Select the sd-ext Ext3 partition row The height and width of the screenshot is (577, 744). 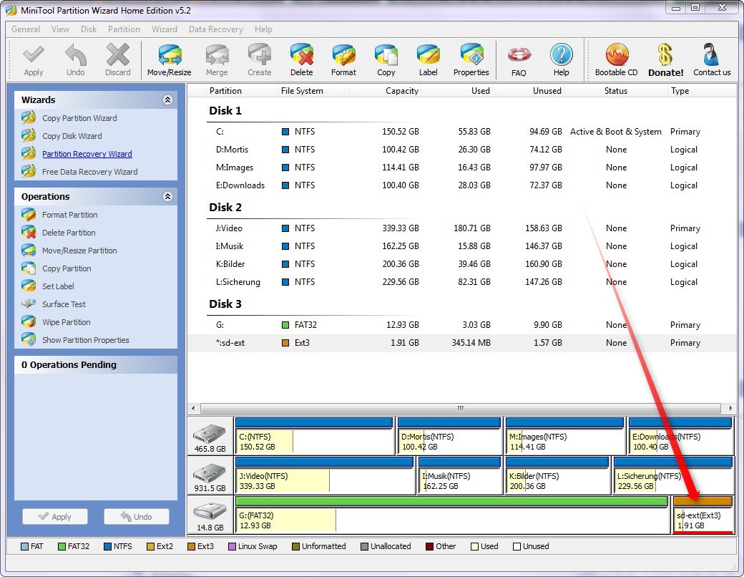point(461,343)
